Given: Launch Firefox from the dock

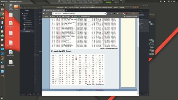Looking at the screenshot, I should coord(2,18).
